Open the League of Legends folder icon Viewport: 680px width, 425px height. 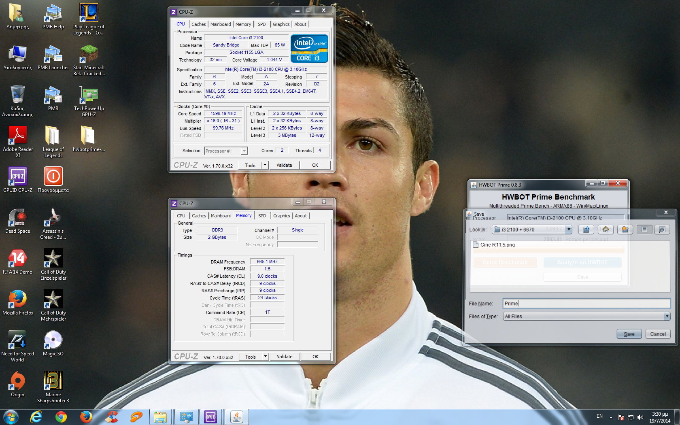click(x=53, y=142)
